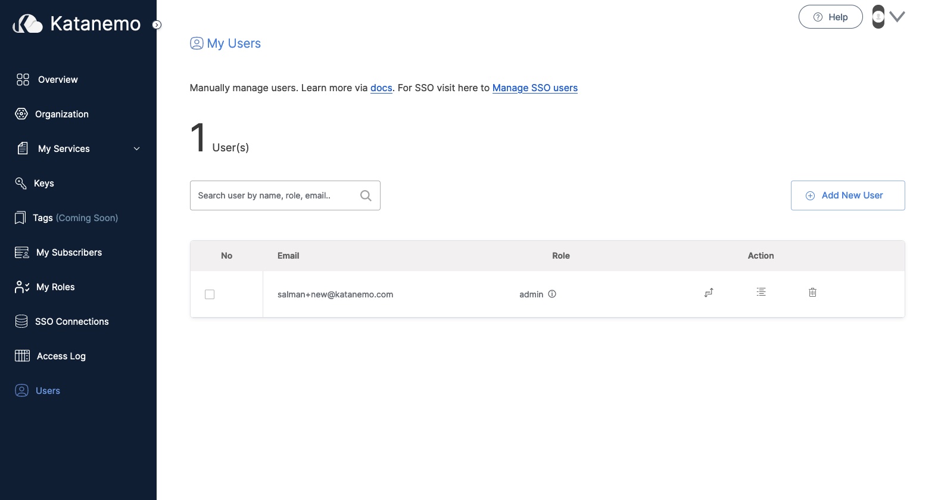This screenshot has height=500, width=938.
Task: Click the Overview grid icon
Action: click(23, 80)
